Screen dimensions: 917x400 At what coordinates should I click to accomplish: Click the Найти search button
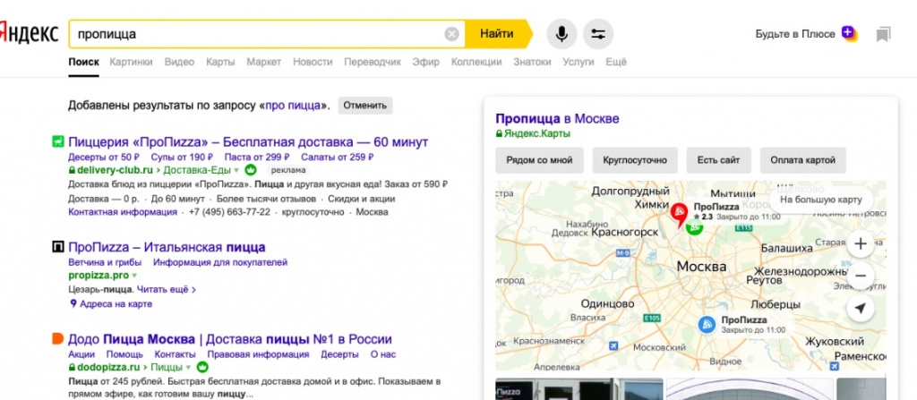coord(497,34)
